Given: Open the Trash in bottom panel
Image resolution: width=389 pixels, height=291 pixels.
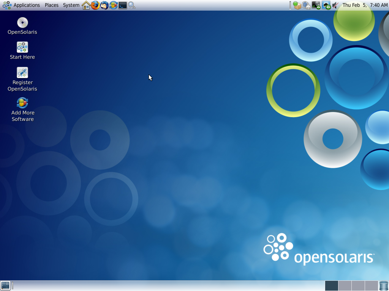Looking at the screenshot, I should tap(384, 286).
